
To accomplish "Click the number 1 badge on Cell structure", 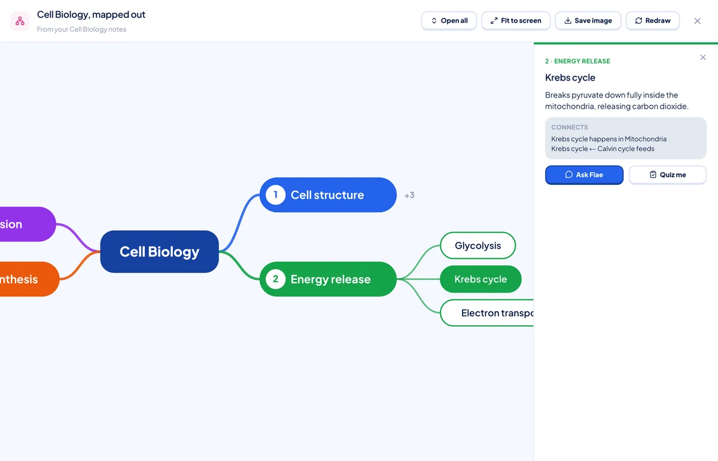I will [275, 195].
